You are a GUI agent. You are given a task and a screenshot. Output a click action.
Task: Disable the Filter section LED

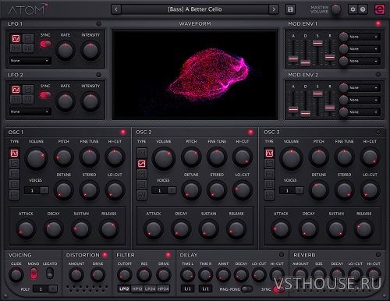(x=168, y=255)
